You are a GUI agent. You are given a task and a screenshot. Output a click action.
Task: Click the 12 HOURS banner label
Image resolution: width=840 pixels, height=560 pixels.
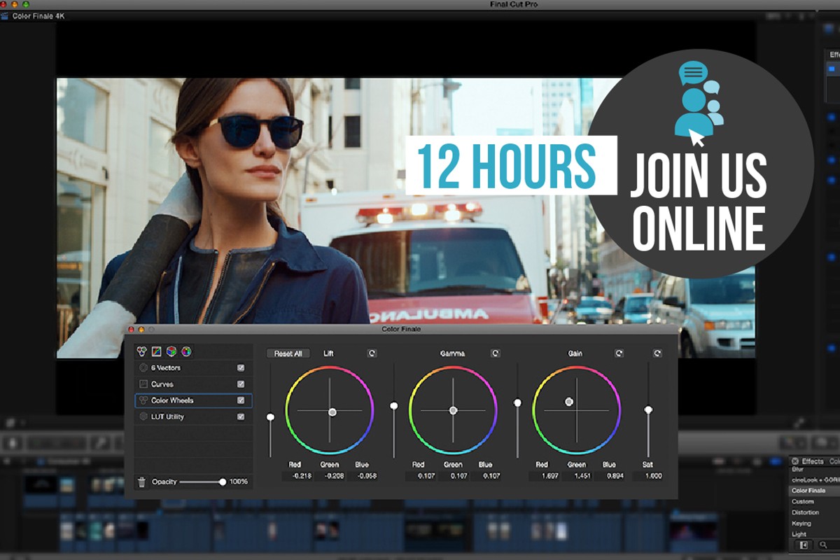pyautogui.click(x=510, y=165)
